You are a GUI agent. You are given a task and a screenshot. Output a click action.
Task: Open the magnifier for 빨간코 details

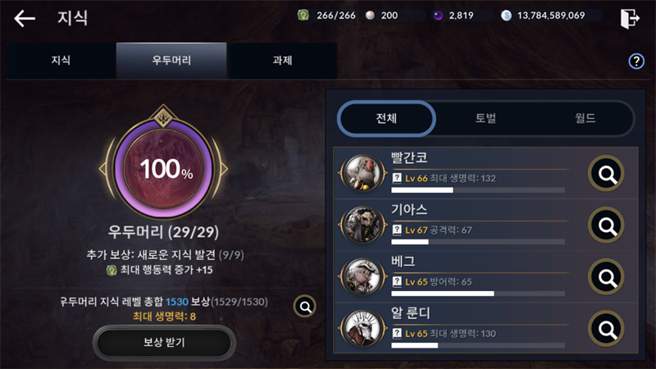pyautogui.click(x=606, y=173)
